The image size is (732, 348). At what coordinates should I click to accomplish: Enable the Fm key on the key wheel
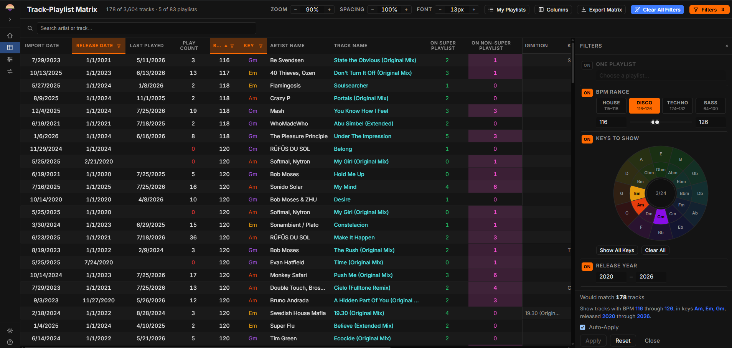tap(681, 205)
